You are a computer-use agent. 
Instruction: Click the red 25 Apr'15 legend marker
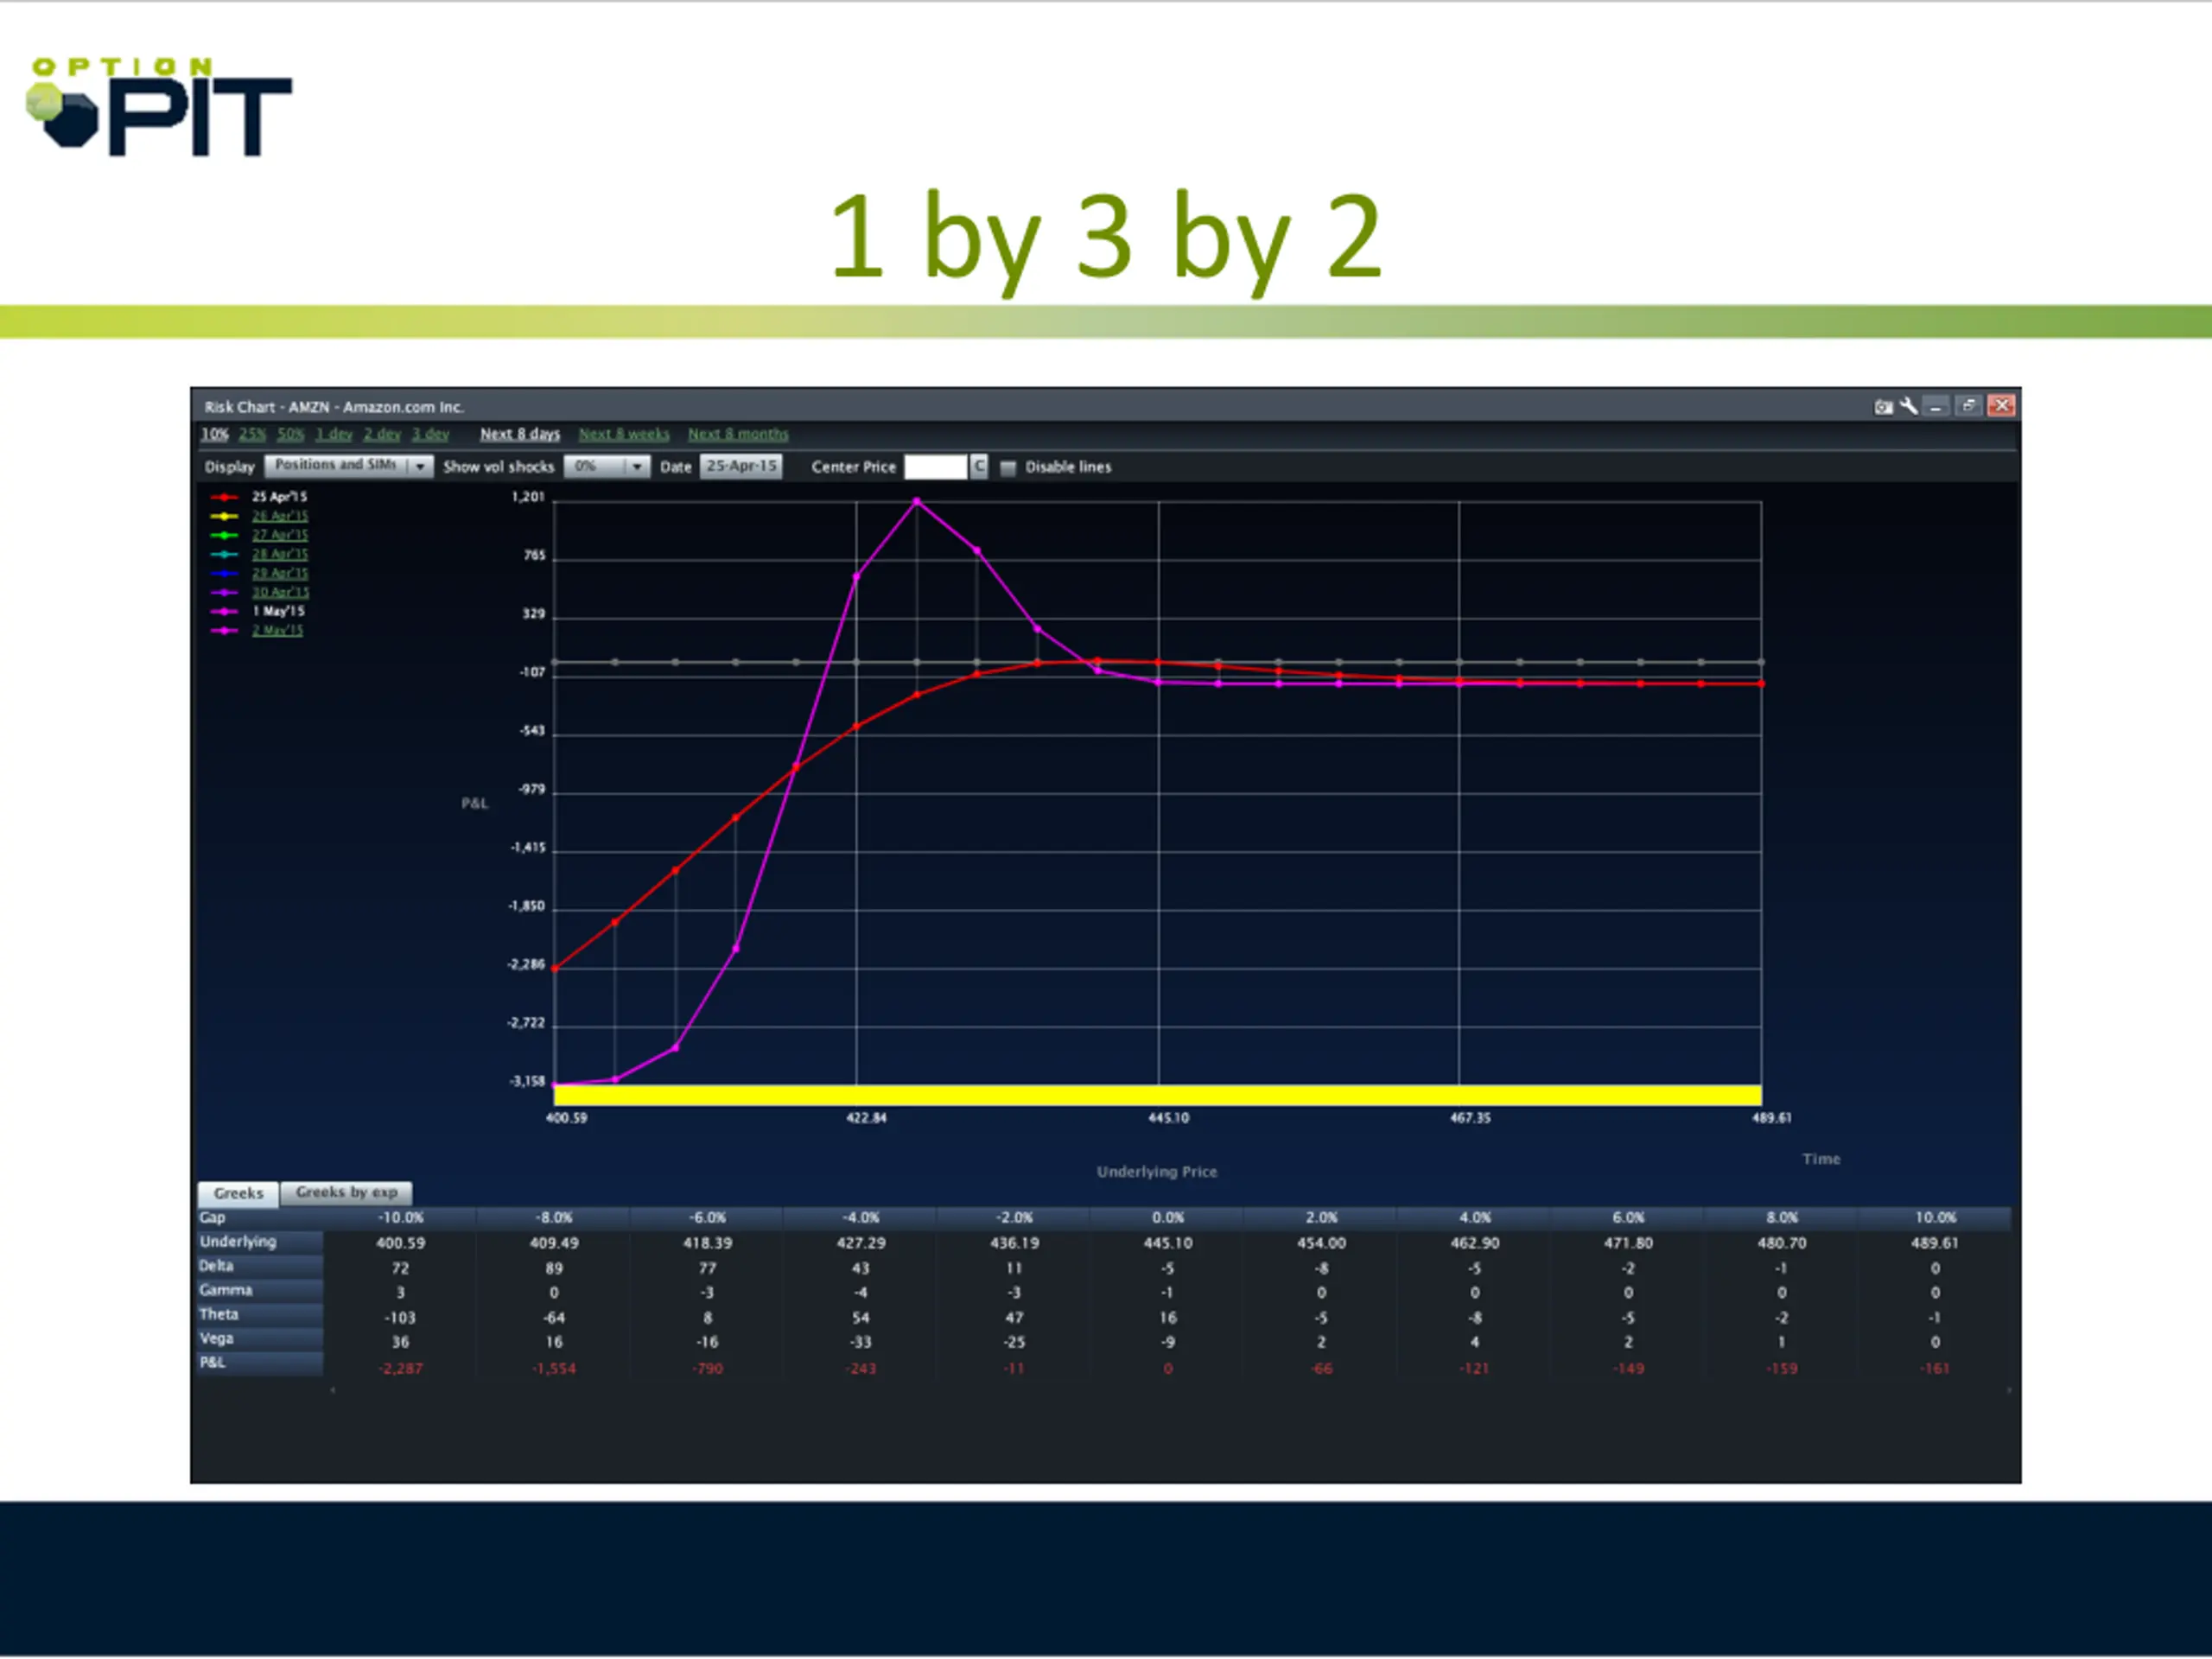[x=224, y=497]
